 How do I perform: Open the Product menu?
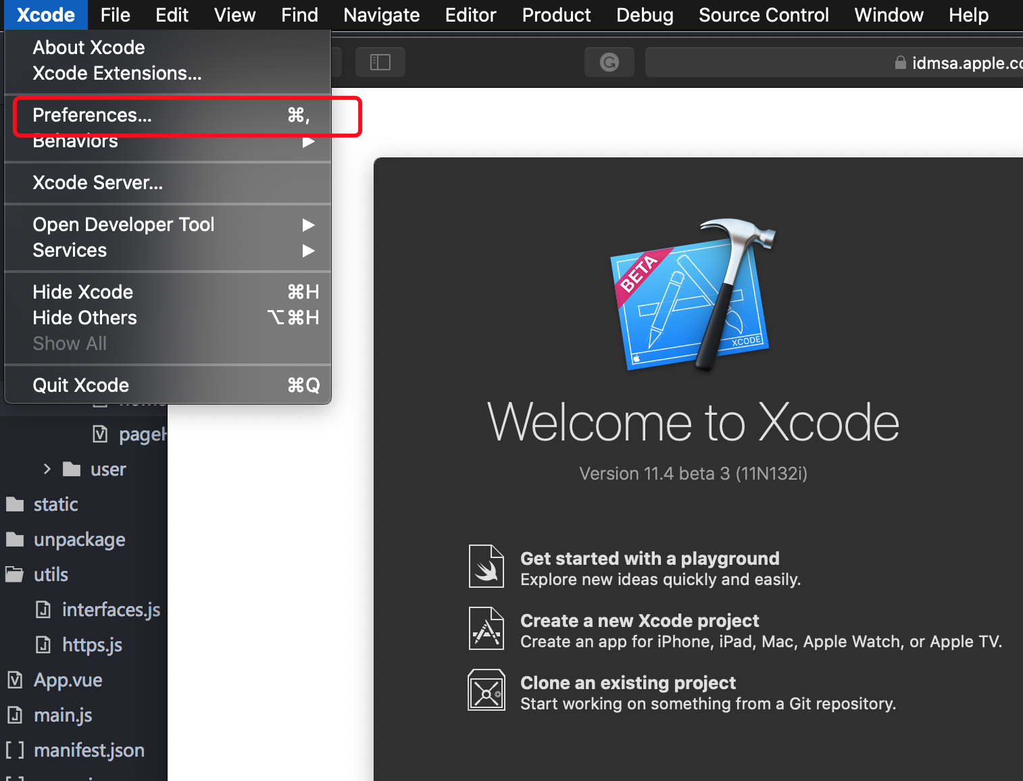tap(557, 15)
